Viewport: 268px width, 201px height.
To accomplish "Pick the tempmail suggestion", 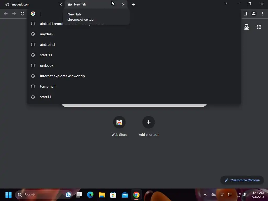I will [x=134, y=86].
